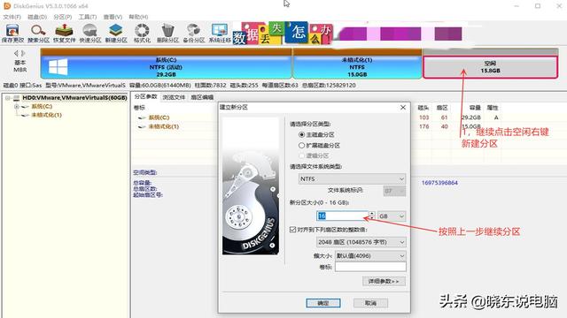Open the 2048 扇区 alignment dropdown

tap(361, 242)
